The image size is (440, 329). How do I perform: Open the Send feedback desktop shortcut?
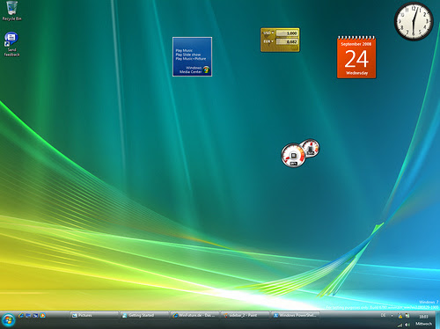click(x=11, y=44)
